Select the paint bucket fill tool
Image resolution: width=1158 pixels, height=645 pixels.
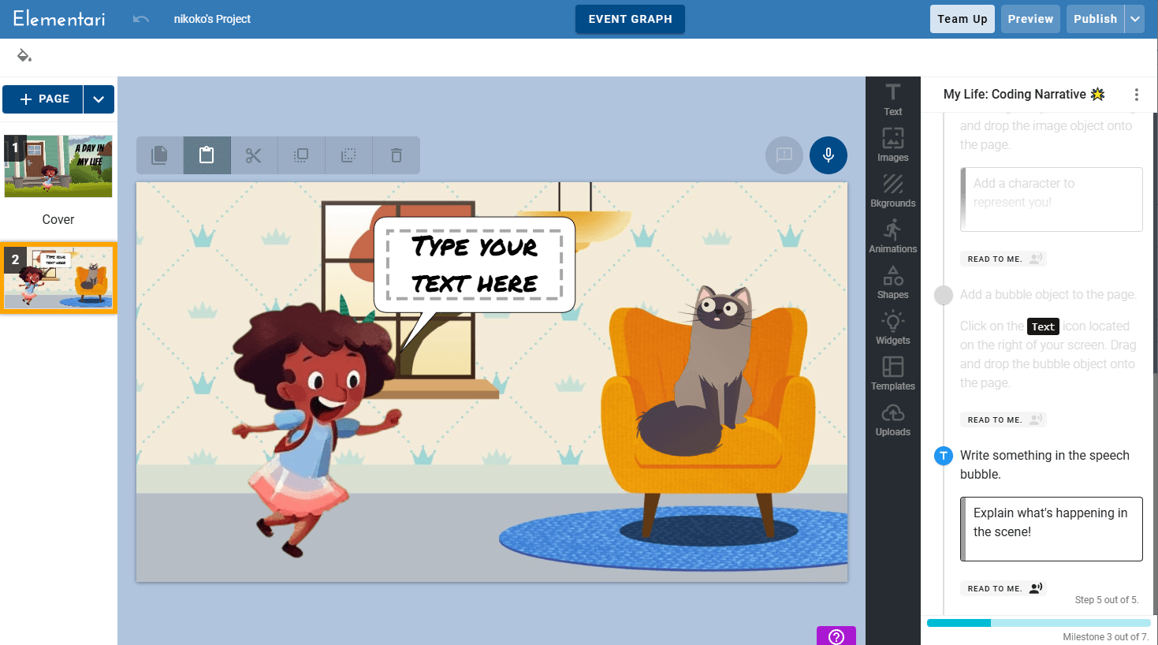(x=24, y=55)
